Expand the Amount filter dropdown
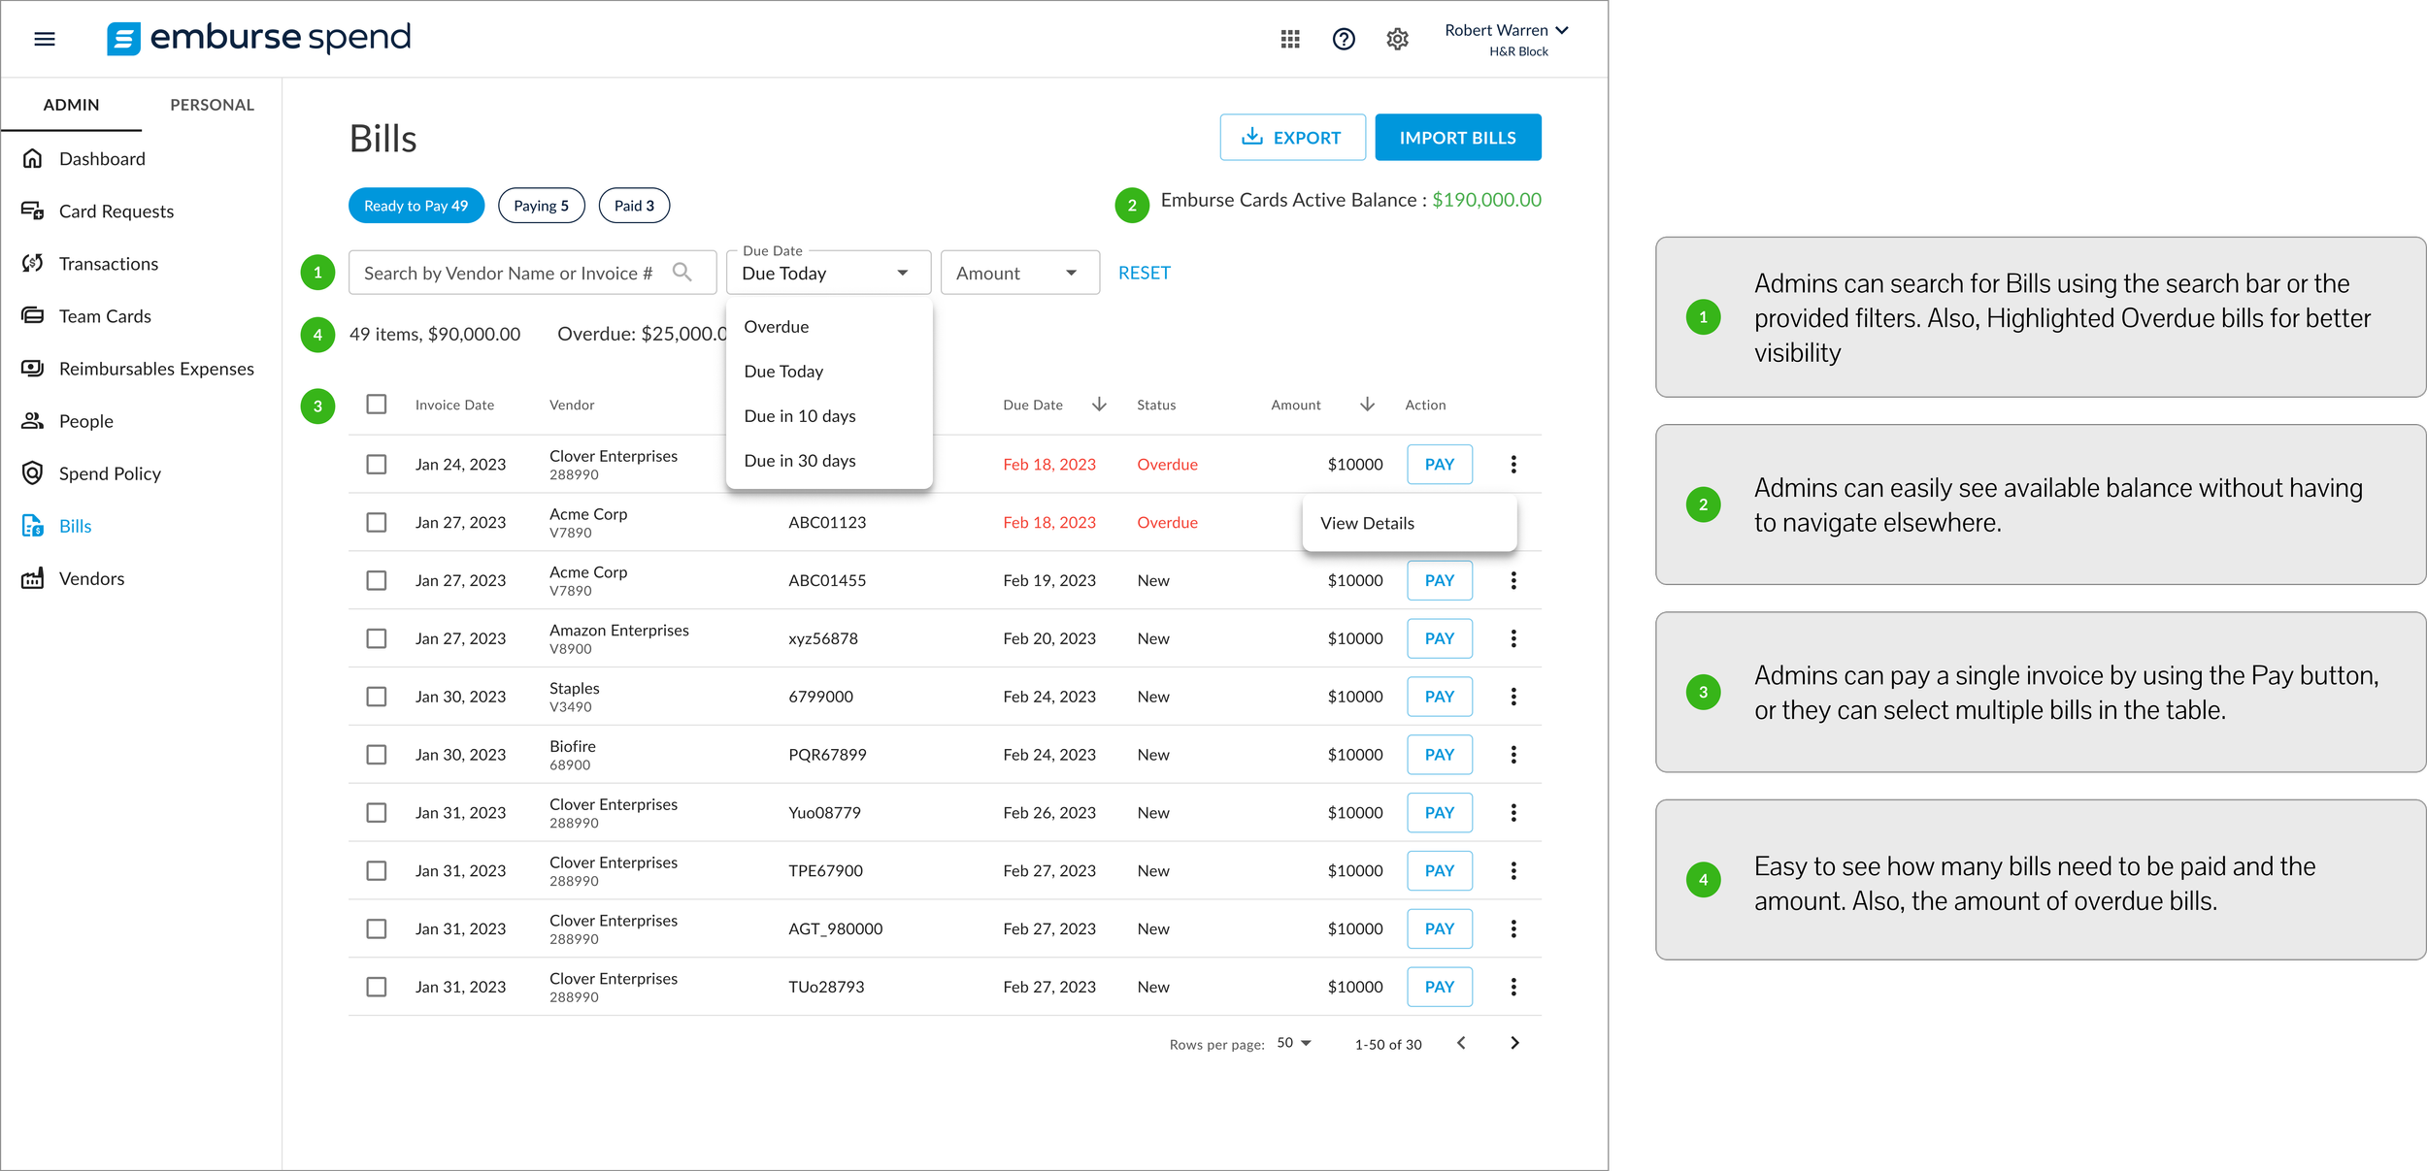Screen dimensions: 2427x1171 click(1018, 274)
